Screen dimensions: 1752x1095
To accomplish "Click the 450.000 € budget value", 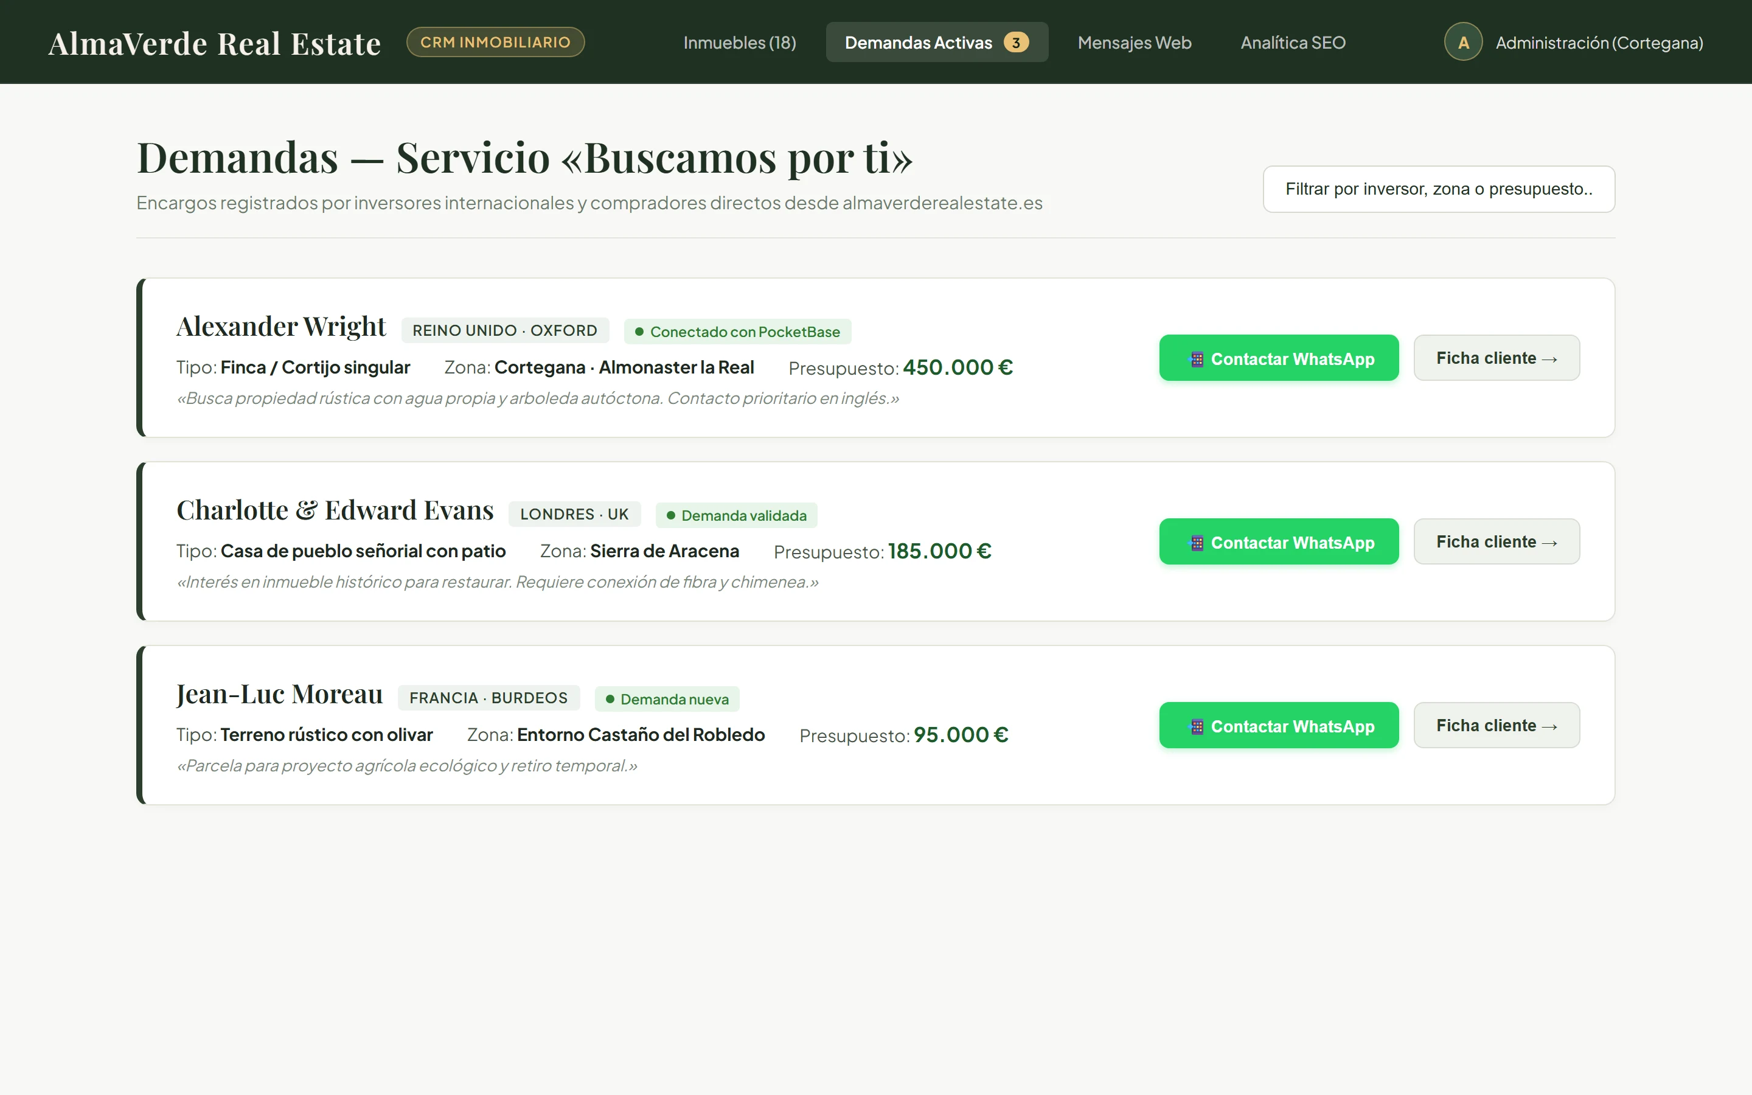I will click(x=957, y=367).
